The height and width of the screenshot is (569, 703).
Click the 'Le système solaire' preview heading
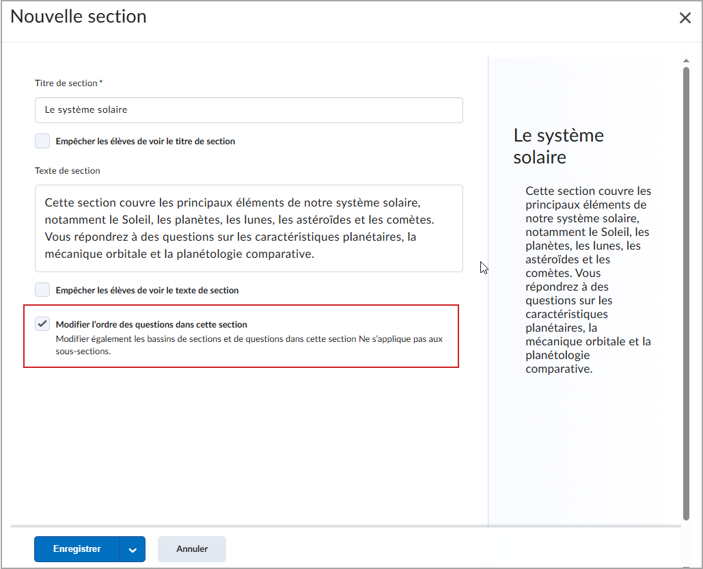pyautogui.click(x=559, y=146)
